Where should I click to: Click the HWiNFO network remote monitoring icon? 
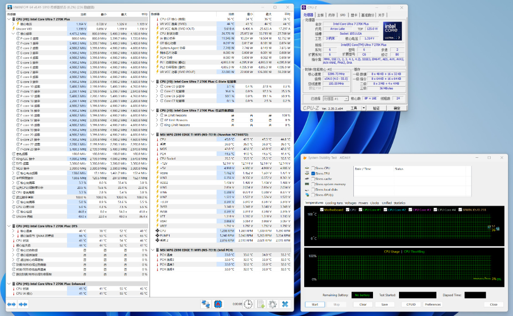[206, 304]
